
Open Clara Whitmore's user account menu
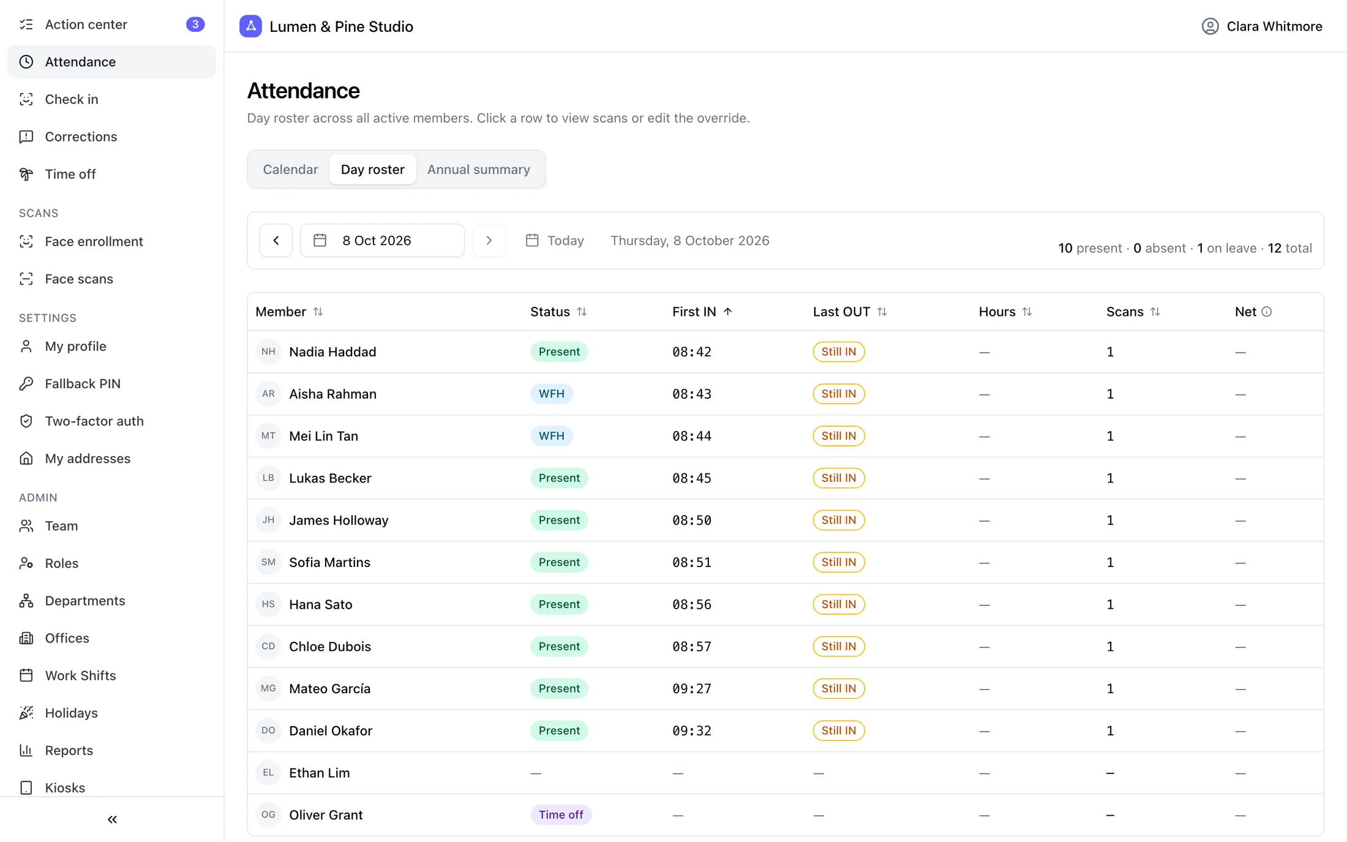tap(1262, 26)
